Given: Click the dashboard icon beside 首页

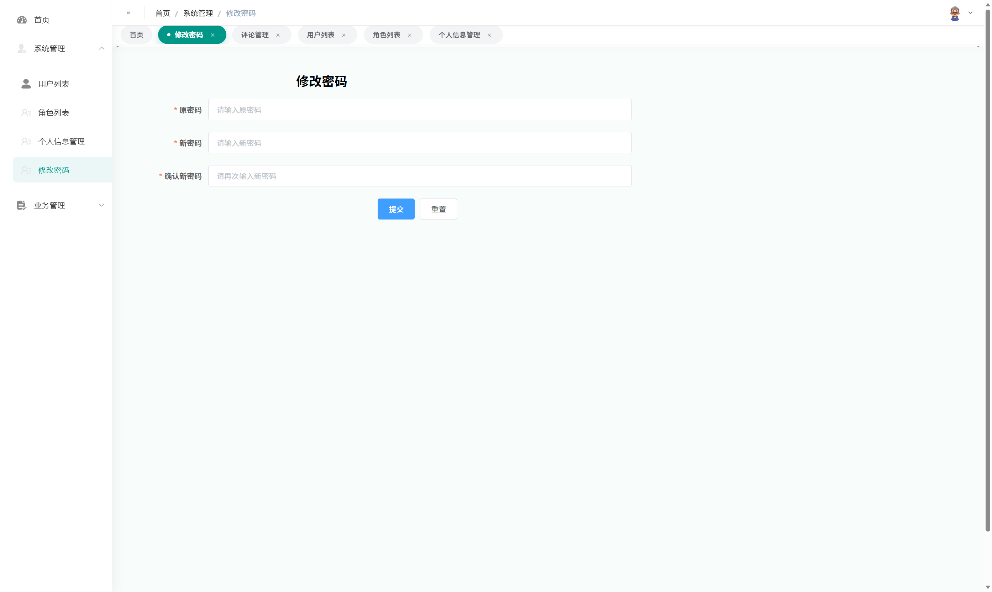Looking at the screenshot, I should (x=22, y=20).
